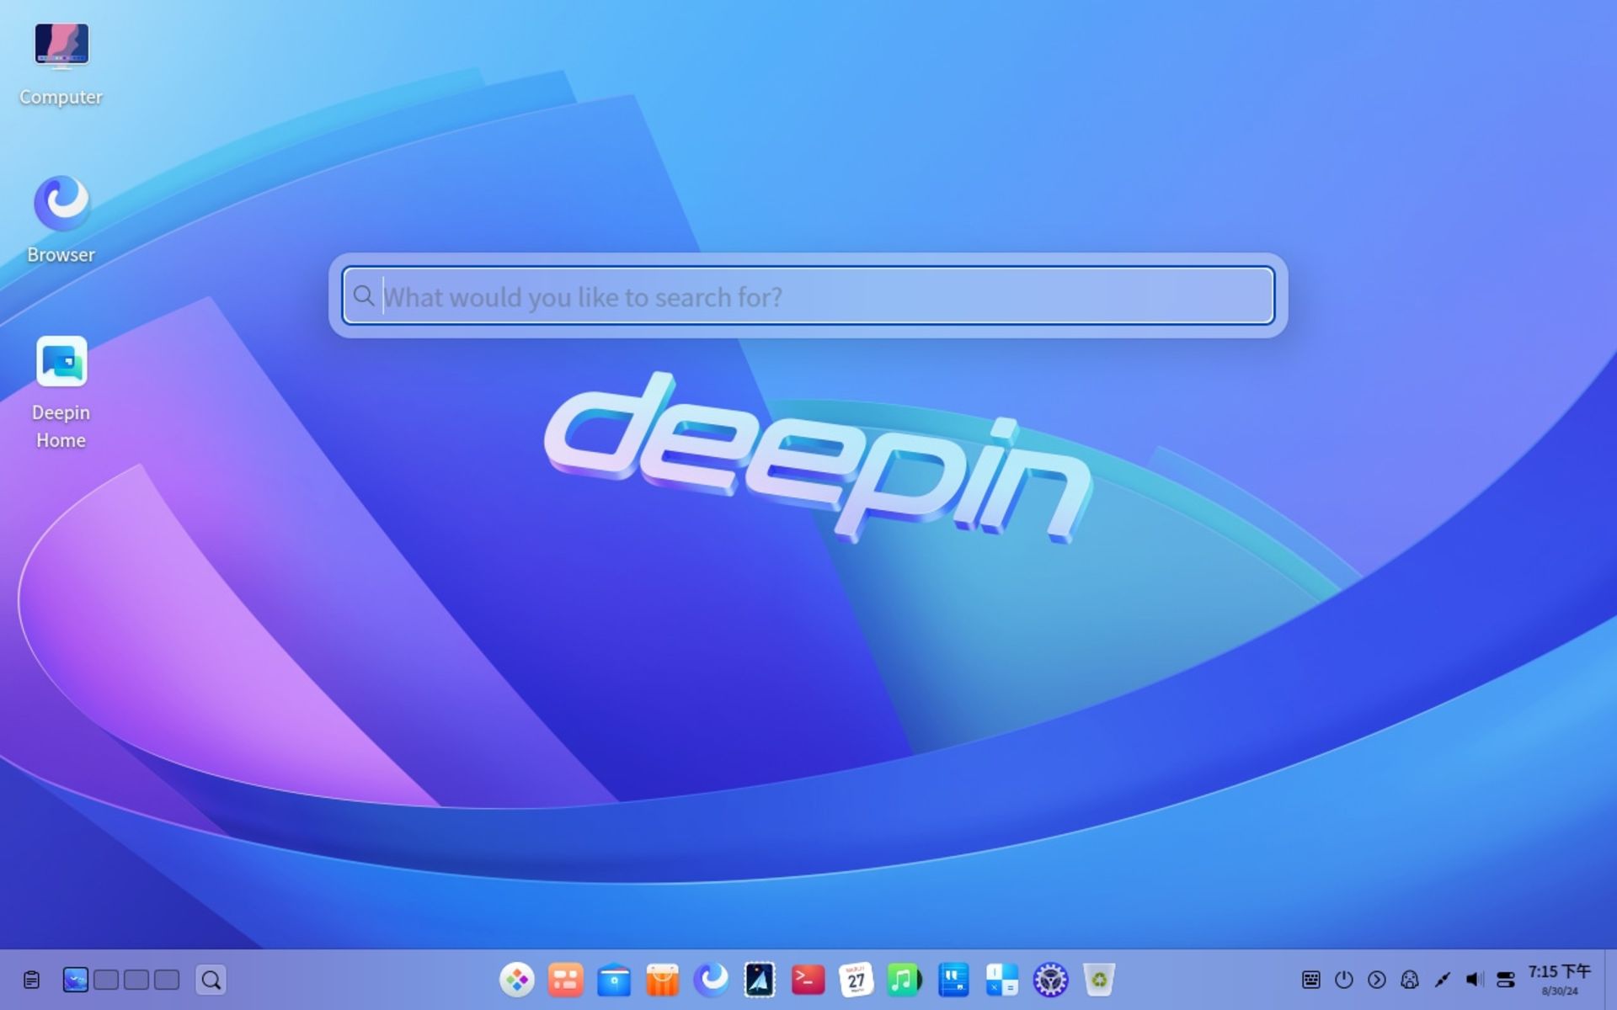Switch to the third workspace in the dock

click(x=136, y=980)
